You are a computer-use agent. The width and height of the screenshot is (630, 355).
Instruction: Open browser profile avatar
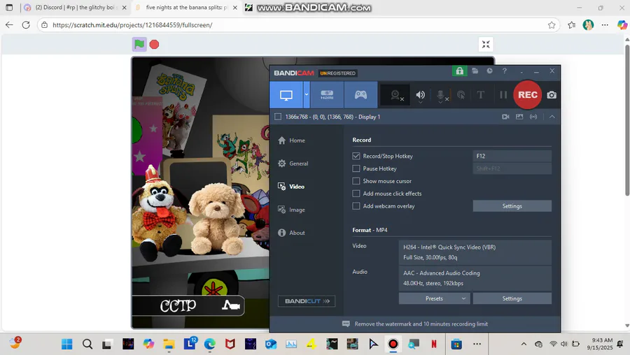588,25
